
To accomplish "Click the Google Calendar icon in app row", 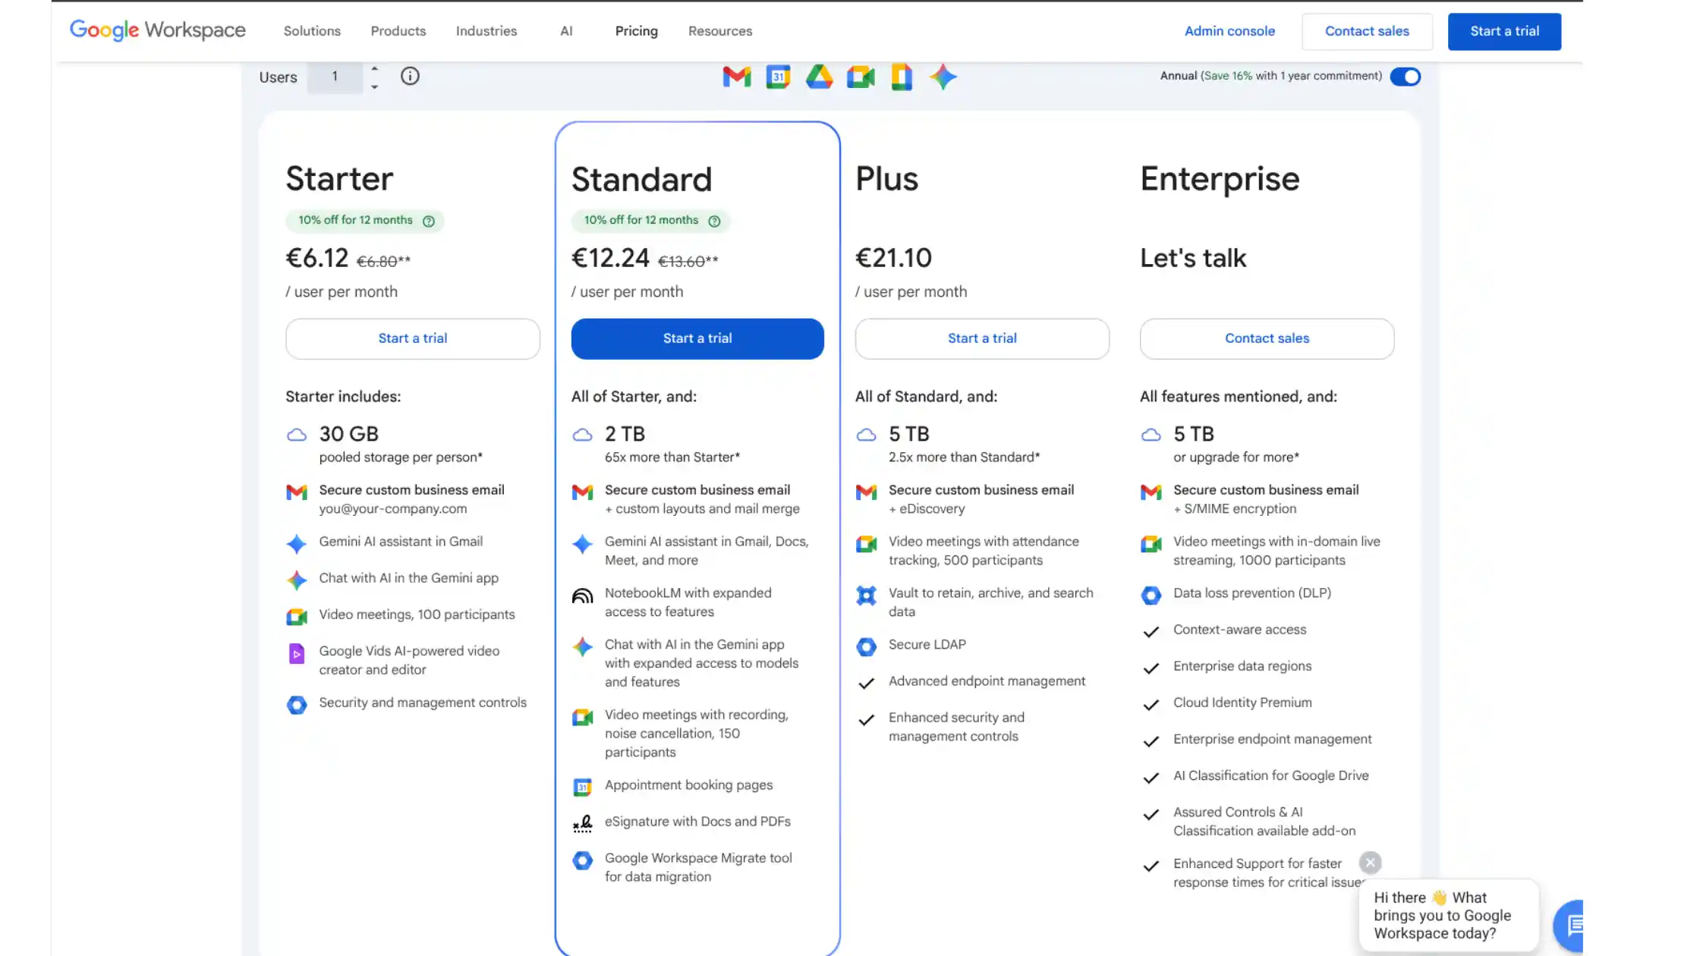I will point(778,77).
